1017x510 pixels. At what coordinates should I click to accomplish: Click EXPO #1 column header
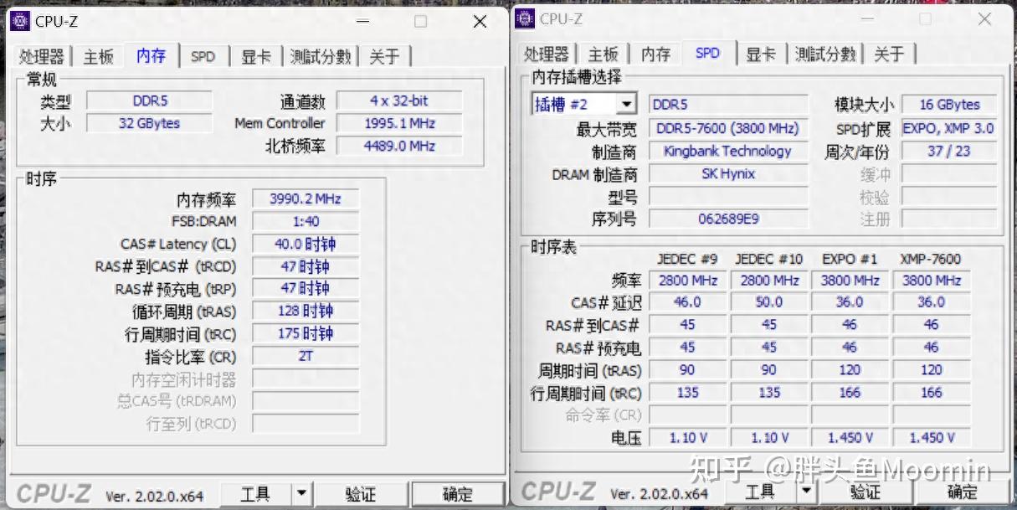pos(850,259)
